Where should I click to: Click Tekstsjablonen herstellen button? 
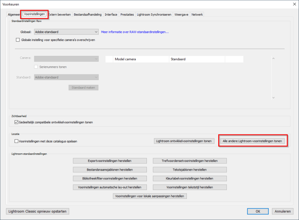(190, 170)
